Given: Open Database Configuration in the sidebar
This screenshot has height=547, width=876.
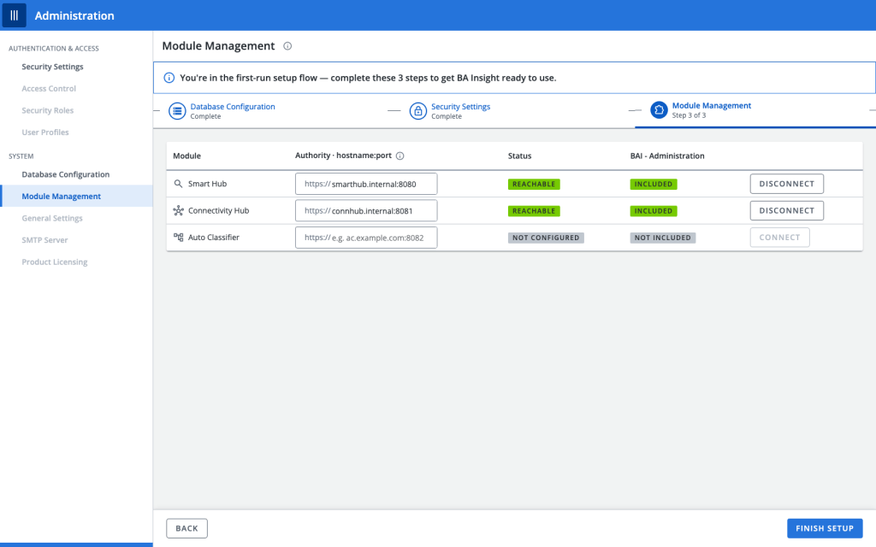Looking at the screenshot, I should (x=65, y=174).
